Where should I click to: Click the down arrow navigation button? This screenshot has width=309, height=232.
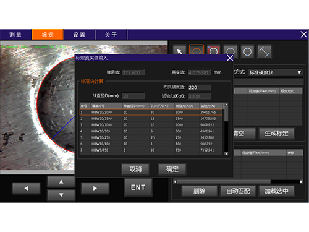click(x=61, y=195)
